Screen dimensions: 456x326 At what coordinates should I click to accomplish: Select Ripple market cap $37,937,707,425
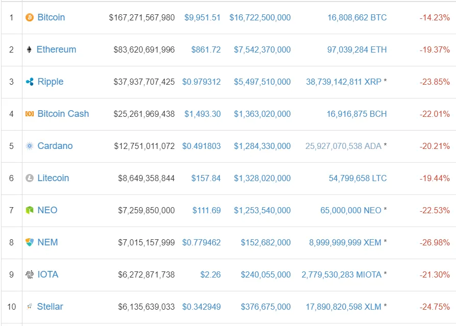coord(144,82)
